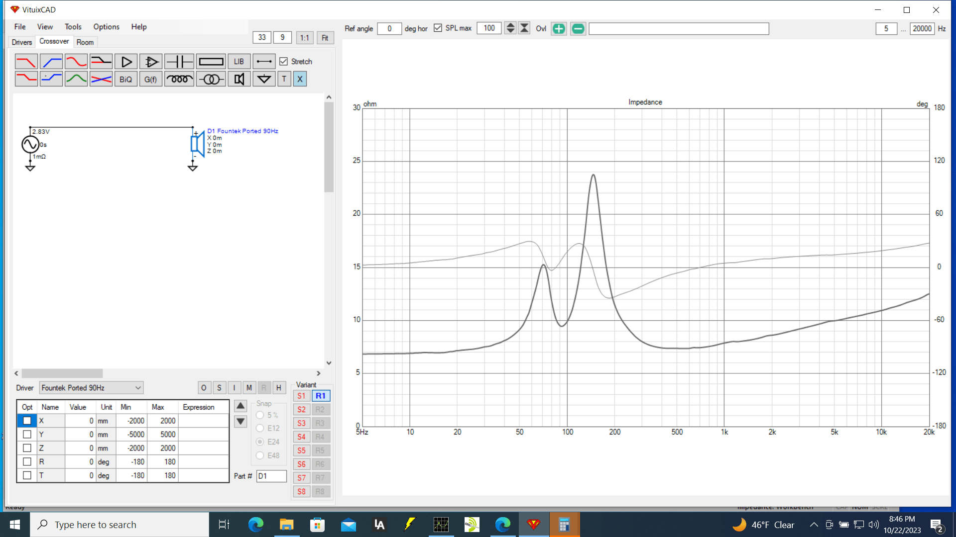Select the E48 snap radio button

pos(260,455)
